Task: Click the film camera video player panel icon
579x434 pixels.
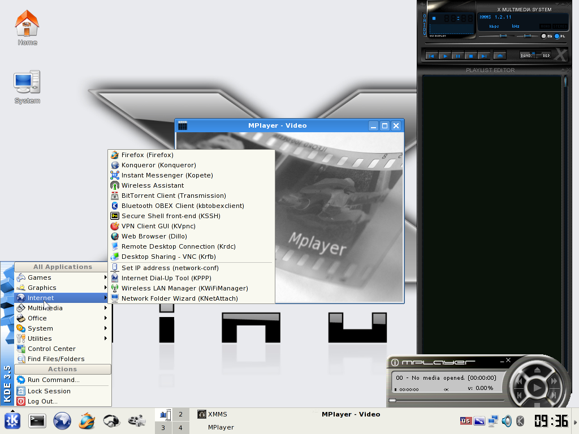Action: pyautogui.click(x=137, y=420)
